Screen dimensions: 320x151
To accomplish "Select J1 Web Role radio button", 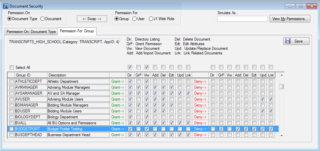I will tap(151, 19).
